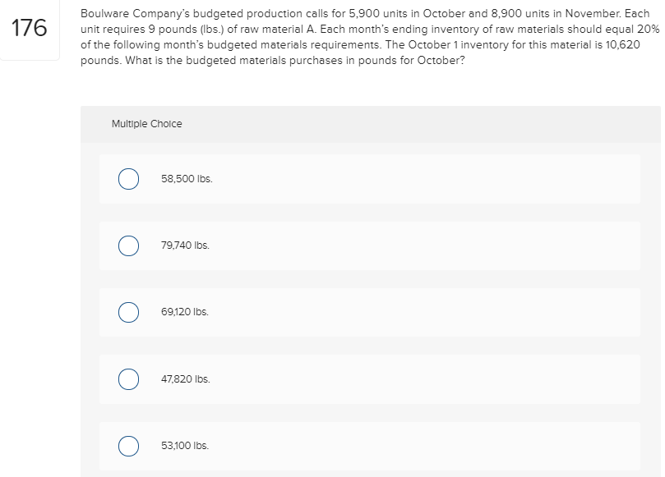Select the 53,100 lbs. radio button
Screen dimensions: 665x477
pyautogui.click(x=128, y=446)
